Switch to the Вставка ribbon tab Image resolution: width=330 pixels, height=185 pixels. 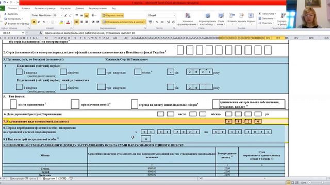(25, 8)
